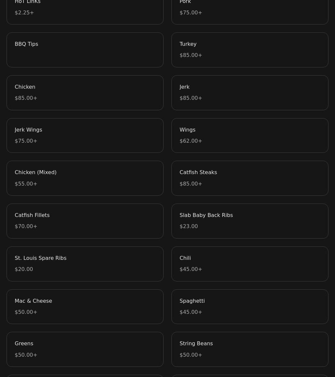Open Slab Baby Back Ribs card

pyautogui.click(x=250, y=221)
